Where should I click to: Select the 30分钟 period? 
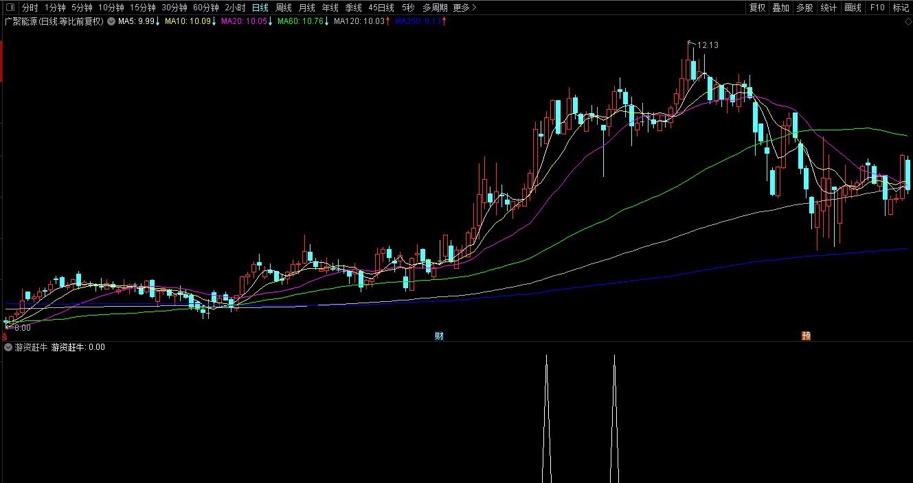[174, 8]
